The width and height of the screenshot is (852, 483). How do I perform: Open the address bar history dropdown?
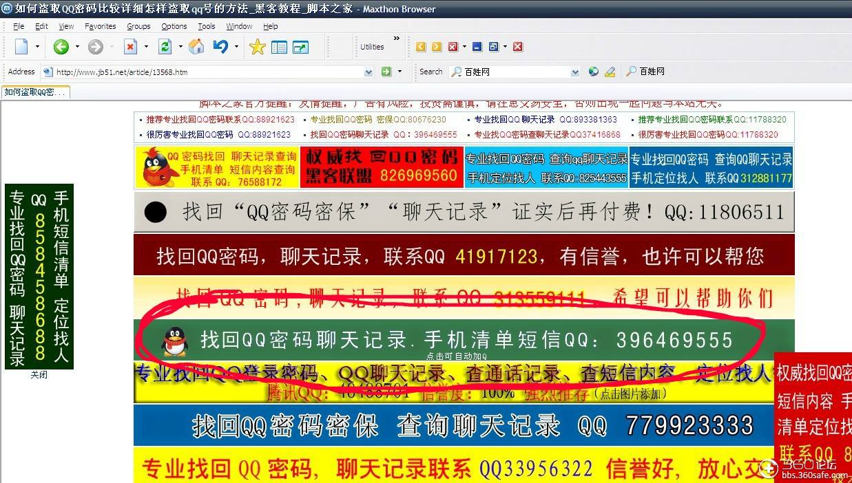(368, 72)
